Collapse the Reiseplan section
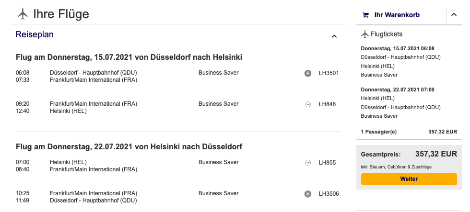The image size is (470, 212). 334,36
